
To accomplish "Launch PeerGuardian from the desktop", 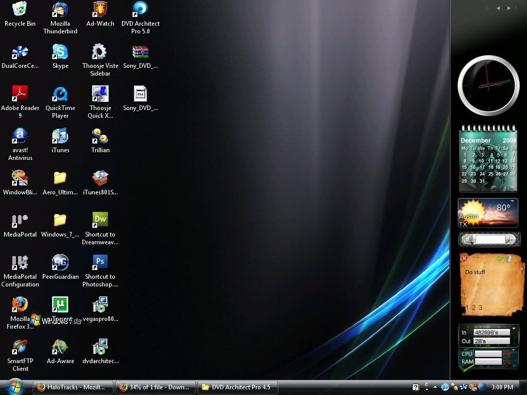I will click(60, 267).
